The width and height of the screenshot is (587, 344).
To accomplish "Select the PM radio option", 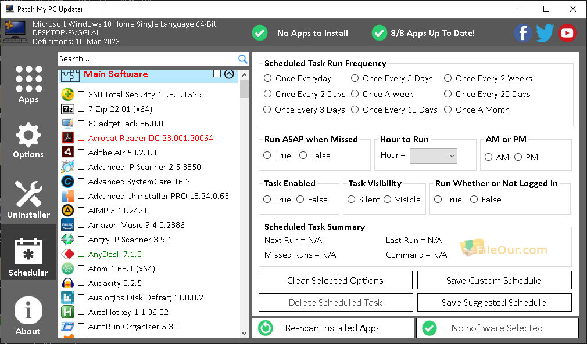I will [518, 157].
